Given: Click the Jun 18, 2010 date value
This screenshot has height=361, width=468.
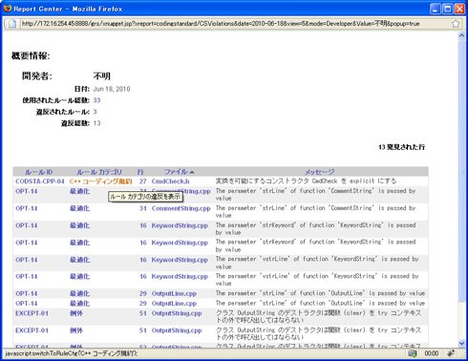Looking at the screenshot, I should click(112, 89).
